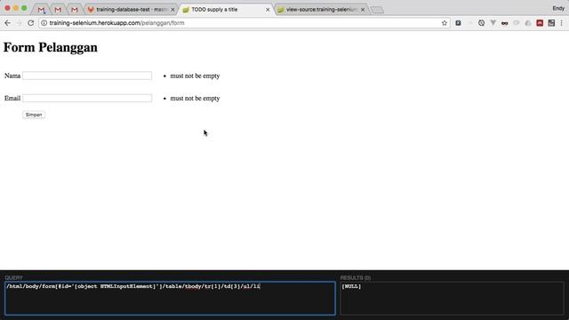The image size is (569, 320).
Task: Click the extension icon left of the menu
Action: pyautogui.click(x=551, y=23)
